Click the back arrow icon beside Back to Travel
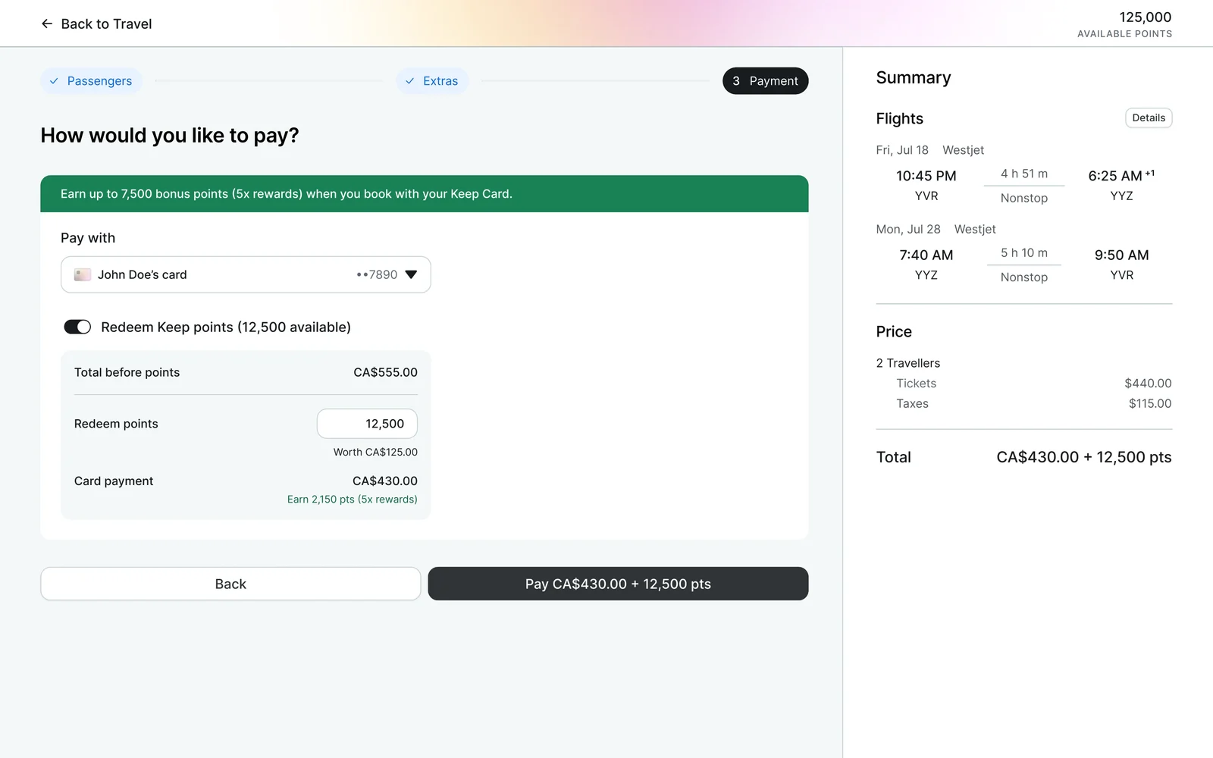Image resolution: width=1213 pixels, height=758 pixels. [x=47, y=23]
